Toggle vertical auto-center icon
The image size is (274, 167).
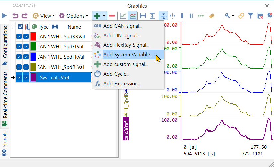point(163,16)
